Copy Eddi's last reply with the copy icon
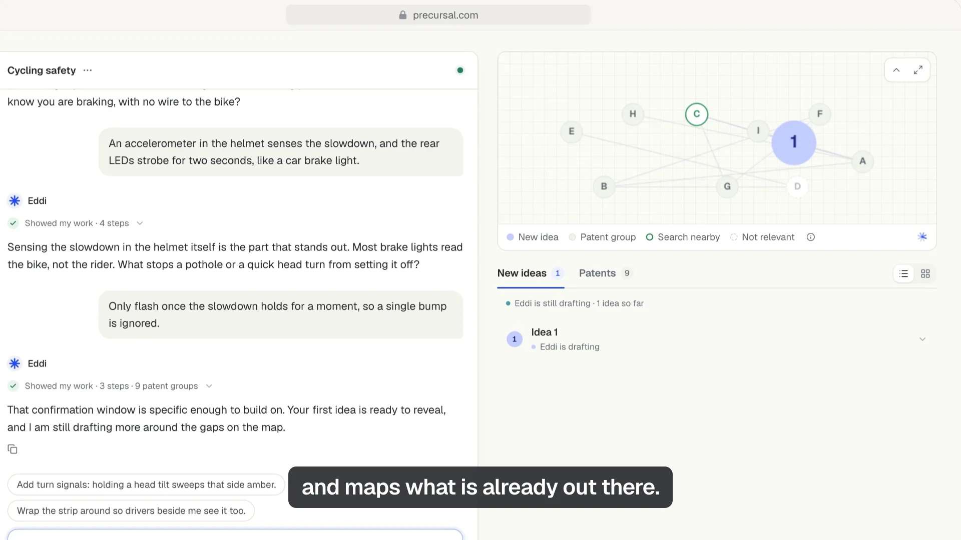The width and height of the screenshot is (961, 540). pos(13,449)
